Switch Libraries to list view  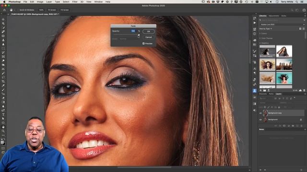click(304, 29)
